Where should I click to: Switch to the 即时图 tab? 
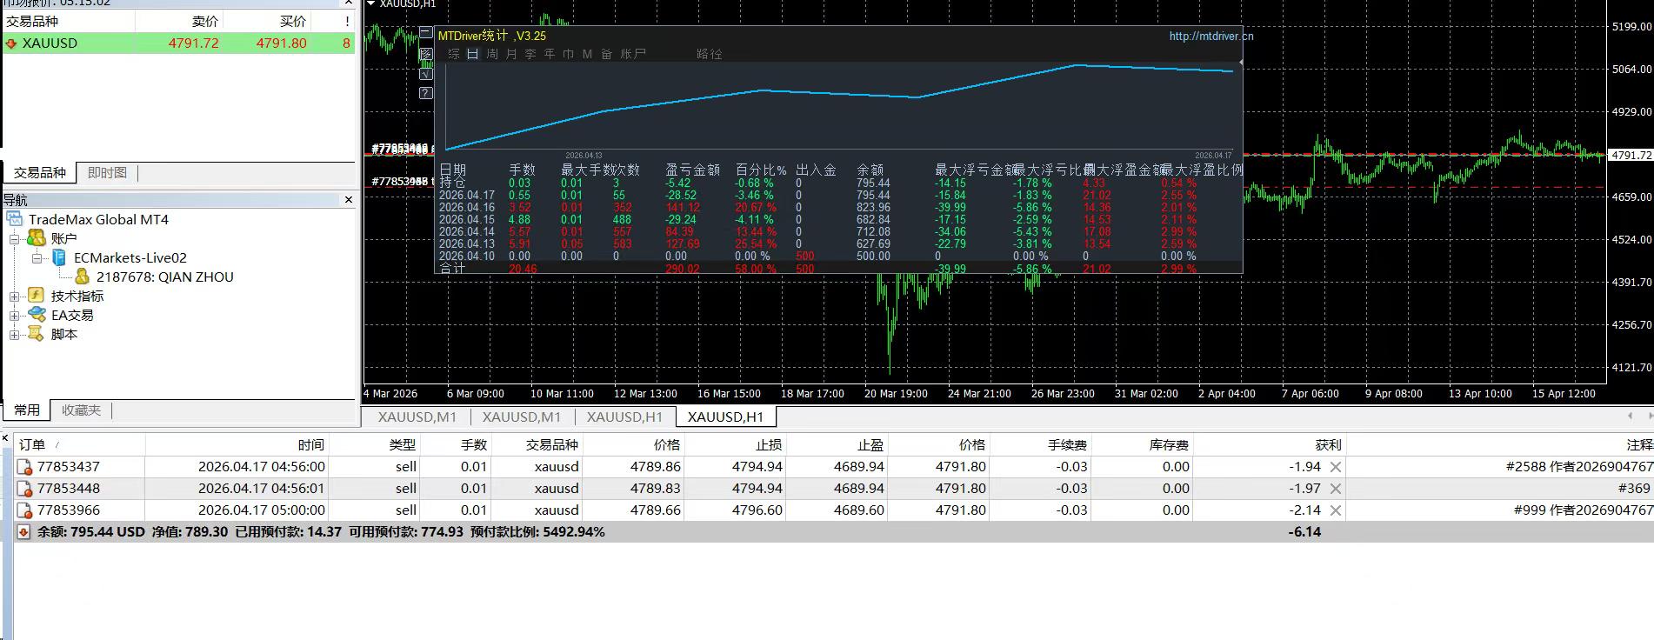coord(107,172)
